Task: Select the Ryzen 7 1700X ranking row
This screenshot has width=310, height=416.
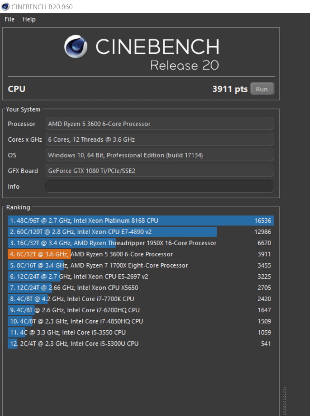Action: (140, 265)
